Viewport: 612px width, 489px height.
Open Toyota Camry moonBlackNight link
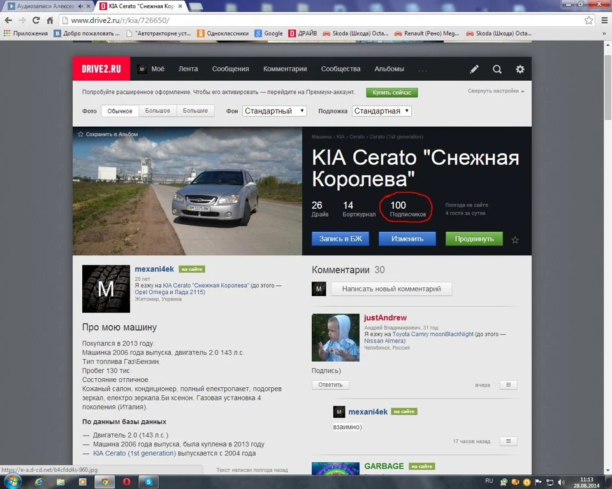(433, 334)
